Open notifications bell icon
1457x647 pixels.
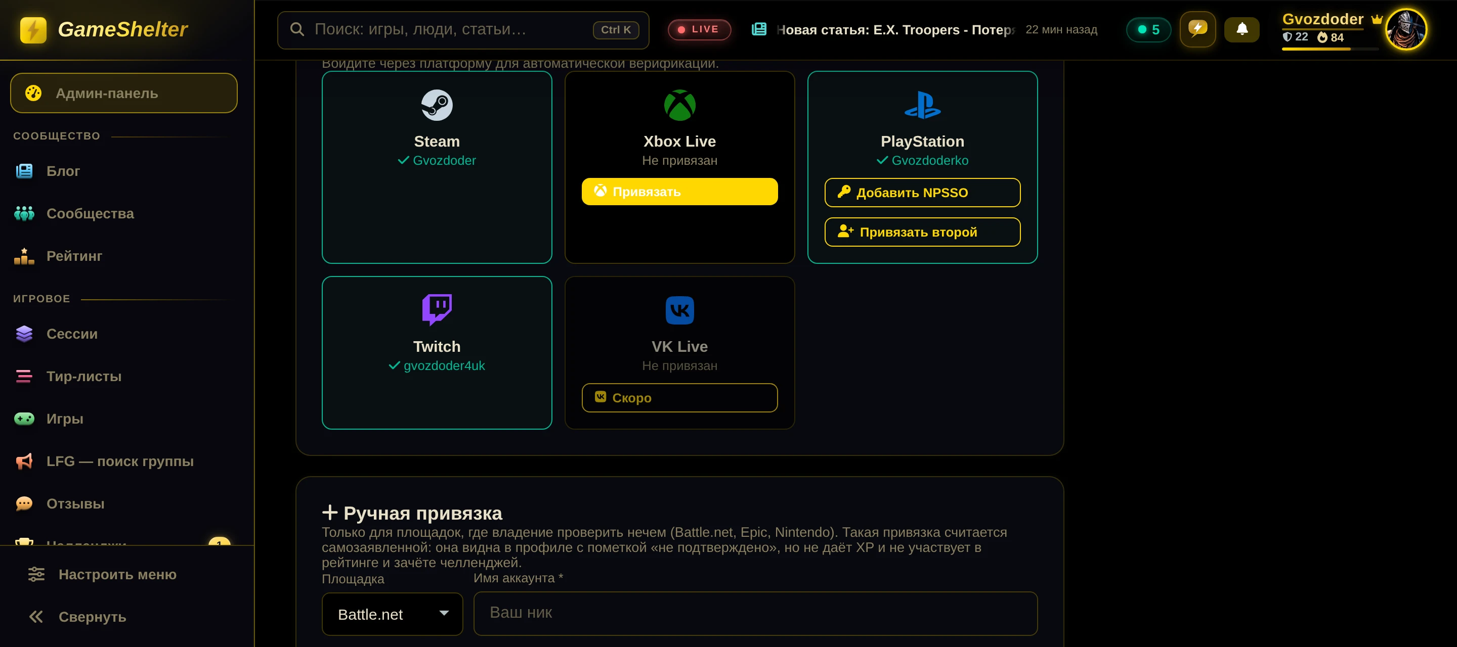[x=1241, y=29]
